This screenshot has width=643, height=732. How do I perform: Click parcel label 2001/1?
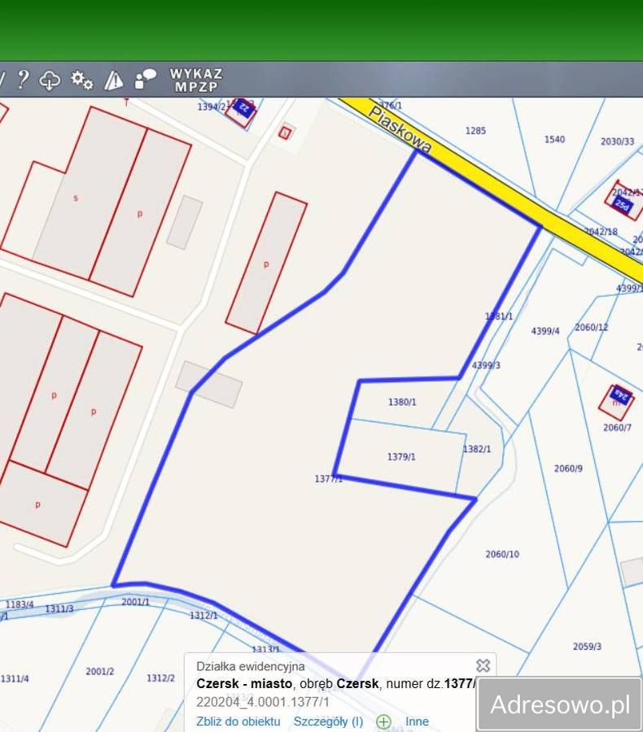pyautogui.click(x=135, y=602)
